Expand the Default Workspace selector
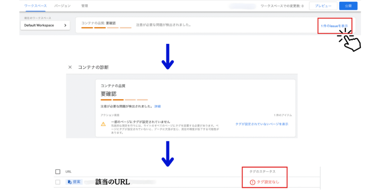This screenshot has height=193, width=369. click(x=45, y=25)
